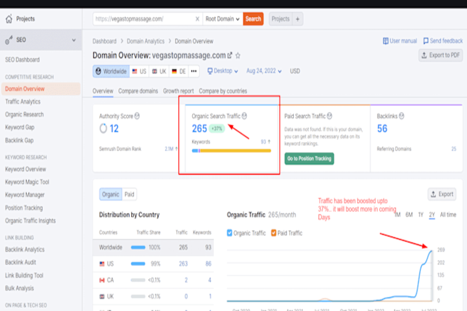Image resolution: width=467 pixels, height=311 pixels.
Task: Select the Organic toggle button
Action: pos(111,194)
